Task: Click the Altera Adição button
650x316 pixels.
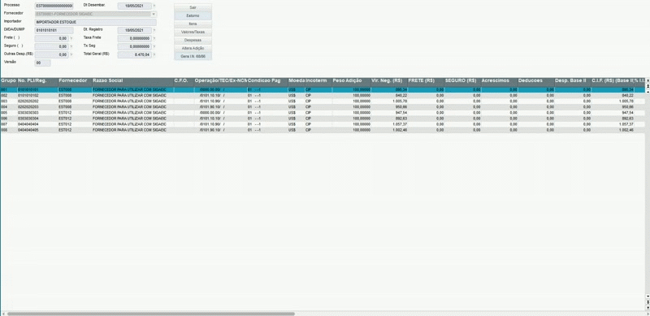Action: tap(193, 48)
